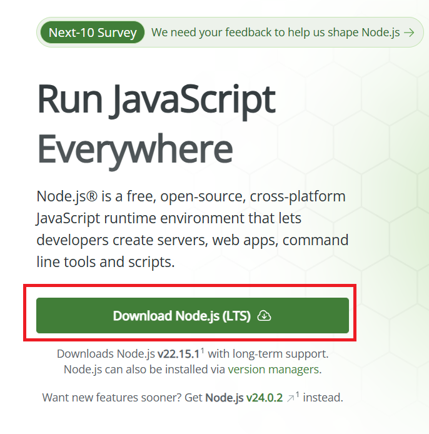Click the footnote superscript after v22.15.1
Image resolution: width=429 pixels, height=434 pixels.
point(203,350)
